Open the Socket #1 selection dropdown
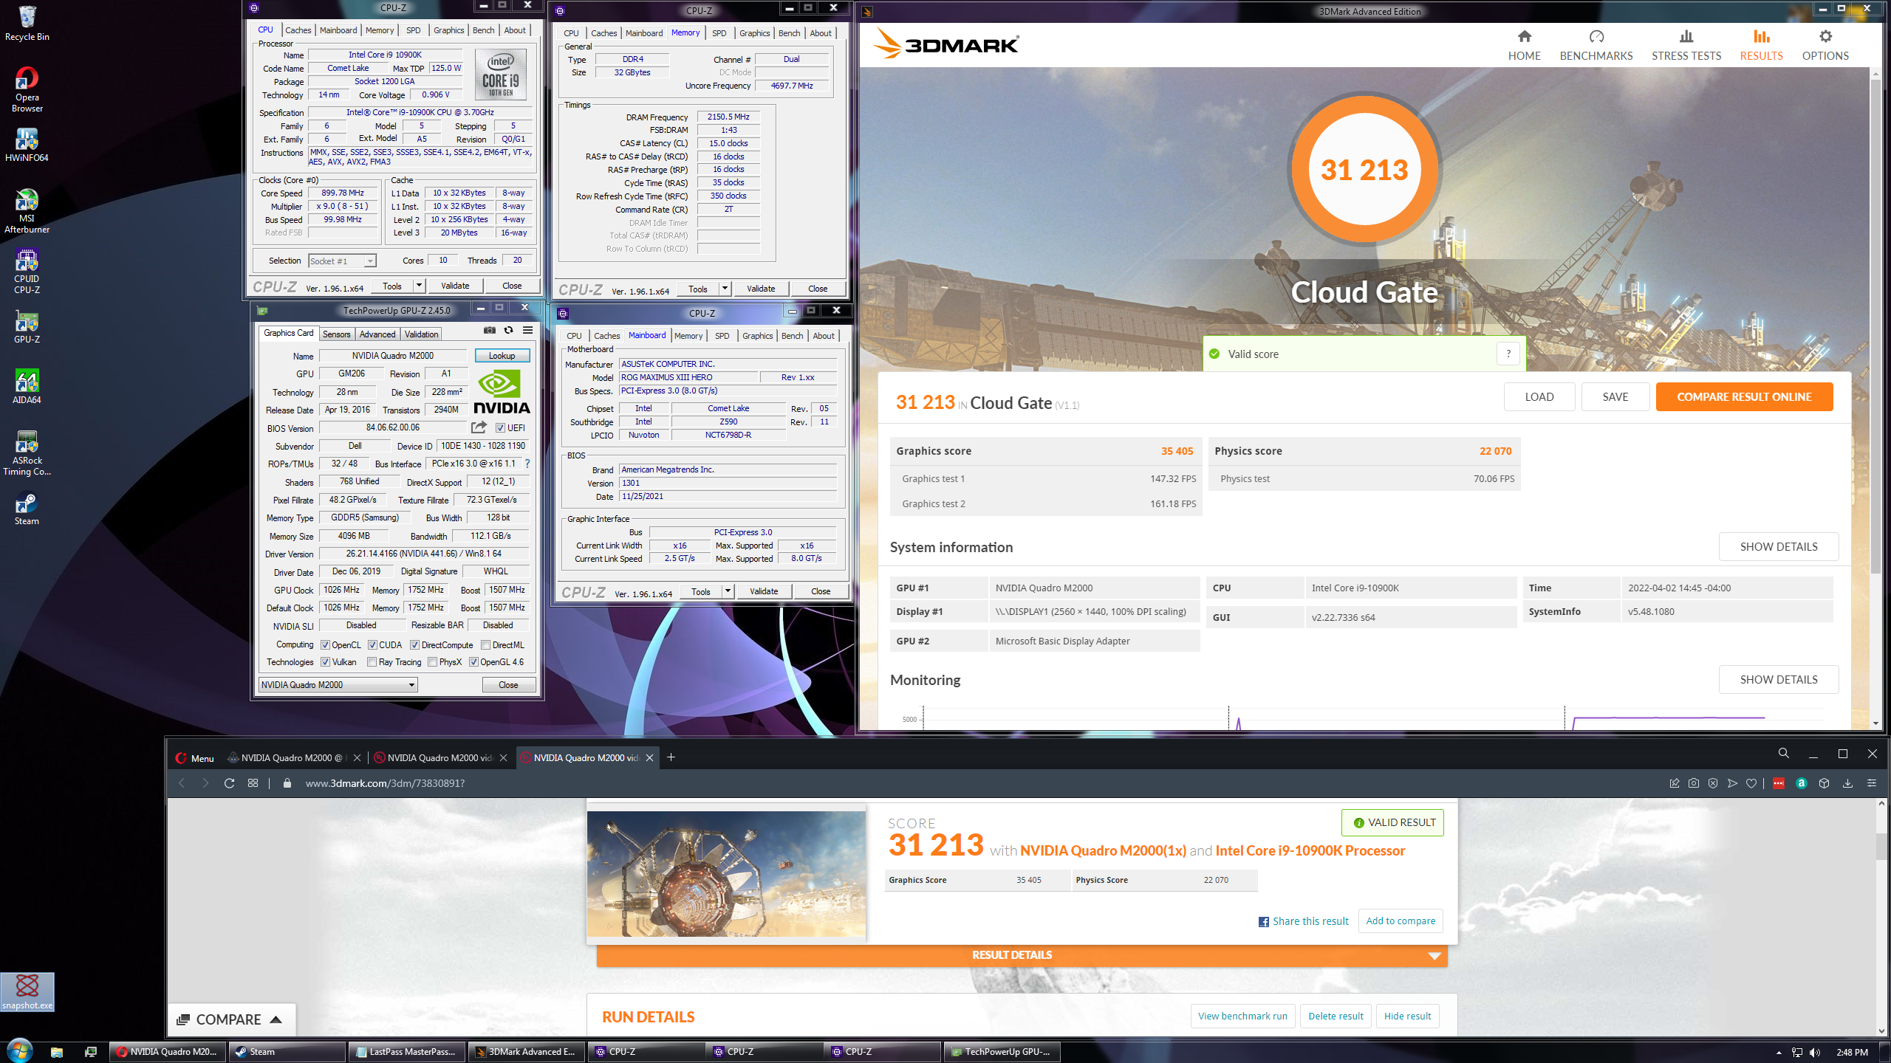The height and width of the screenshot is (1063, 1891). click(x=342, y=261)
